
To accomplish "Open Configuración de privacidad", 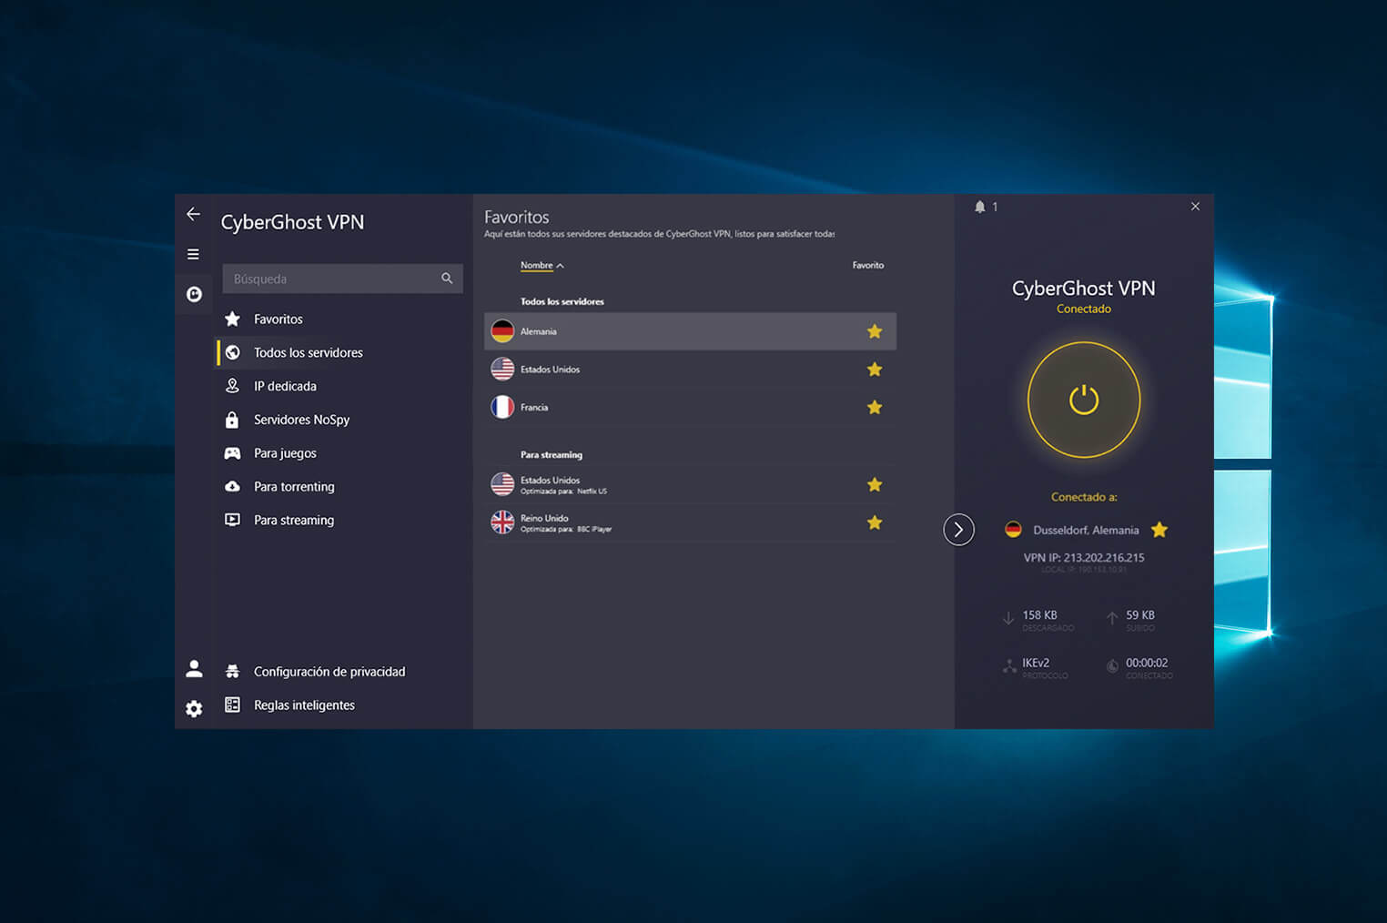I will [x=329, y=672].
